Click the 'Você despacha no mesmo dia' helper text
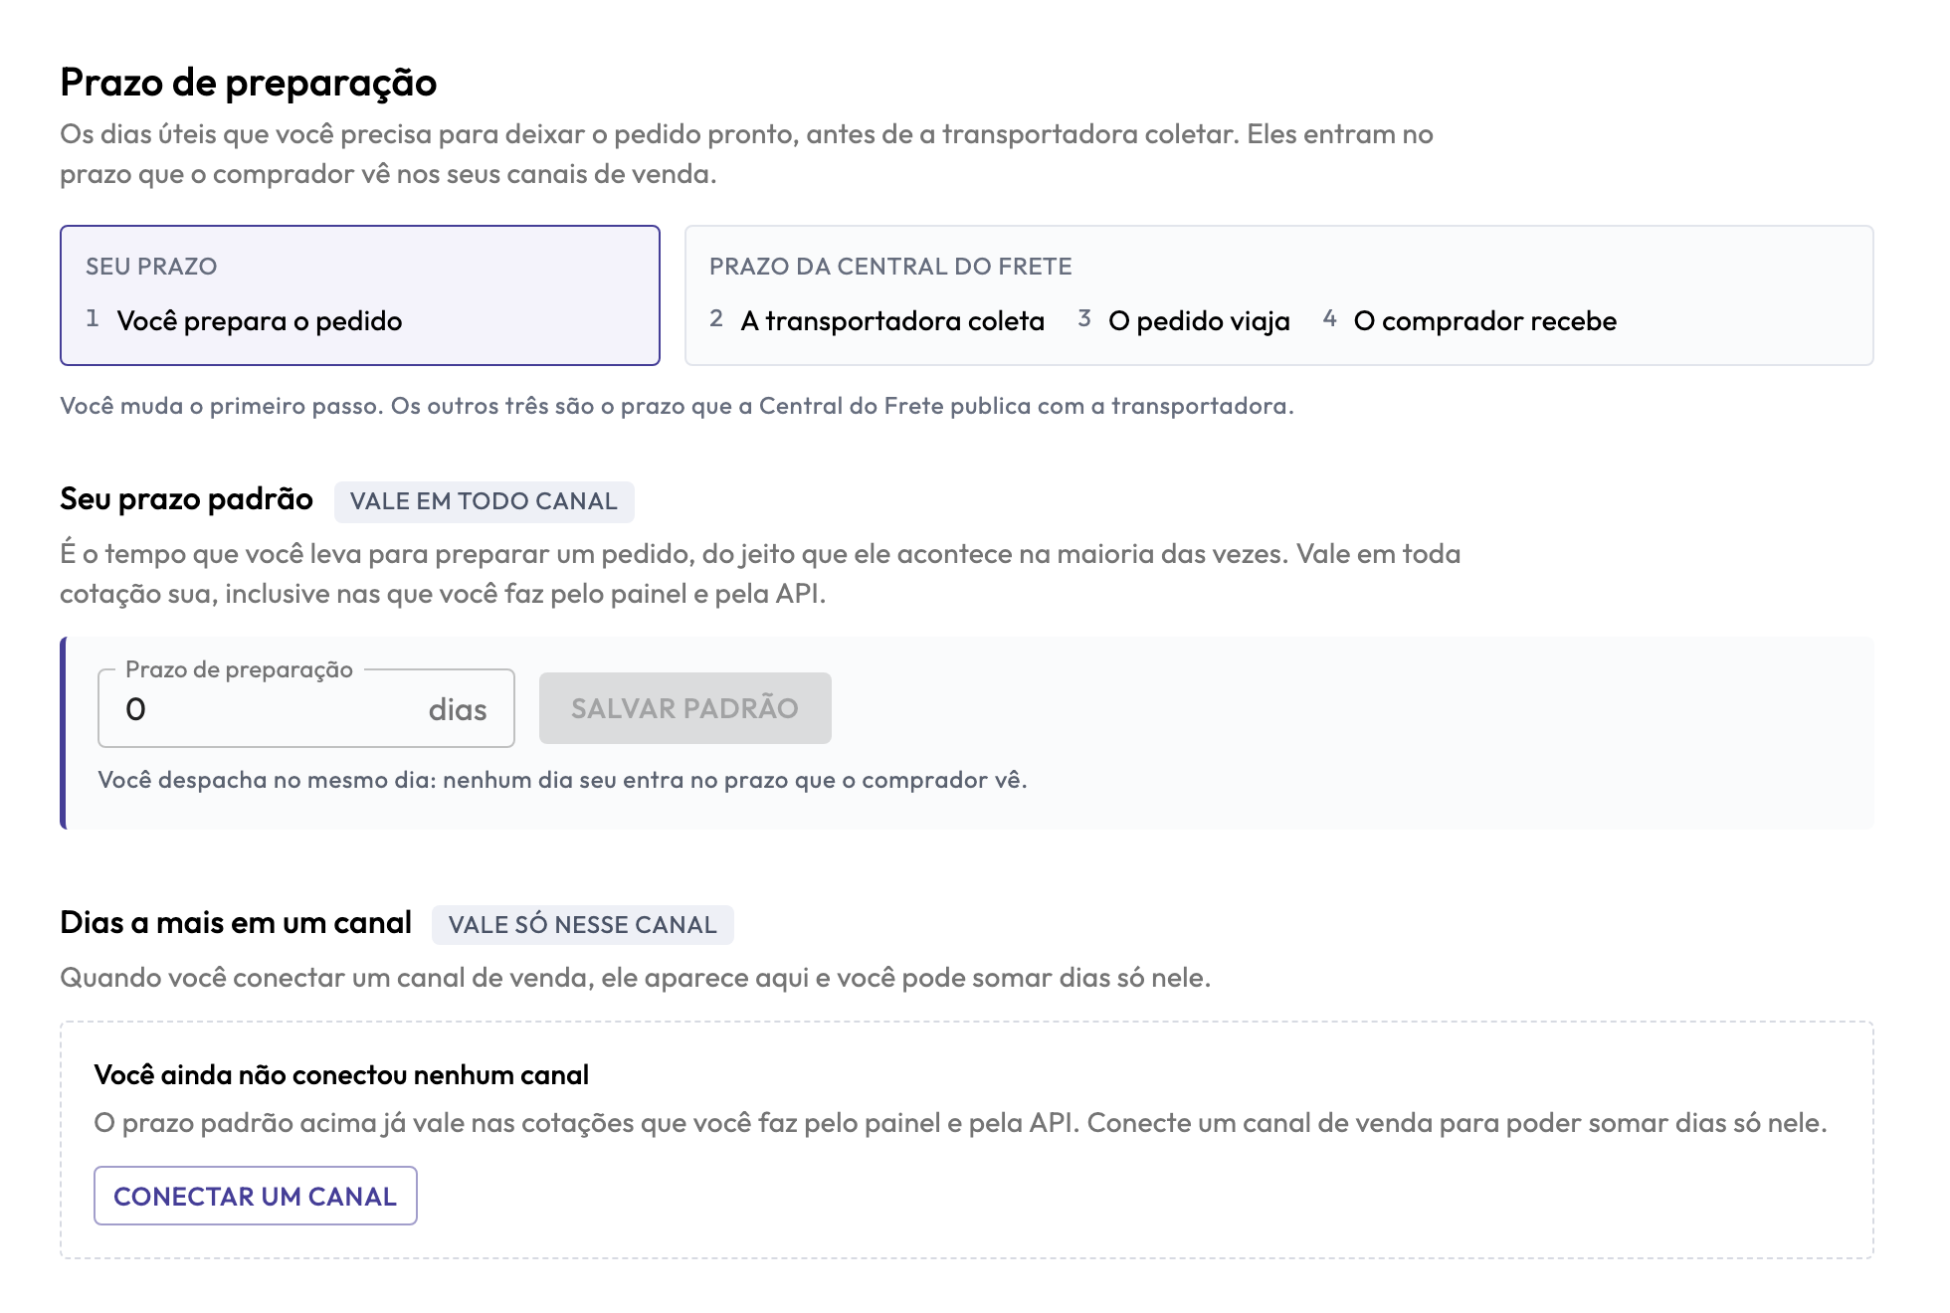1950x1313 pixels. pos(562,780)
